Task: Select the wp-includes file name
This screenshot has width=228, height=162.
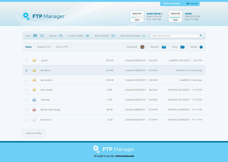Action: pyautogui.click(x=46, y=90)
